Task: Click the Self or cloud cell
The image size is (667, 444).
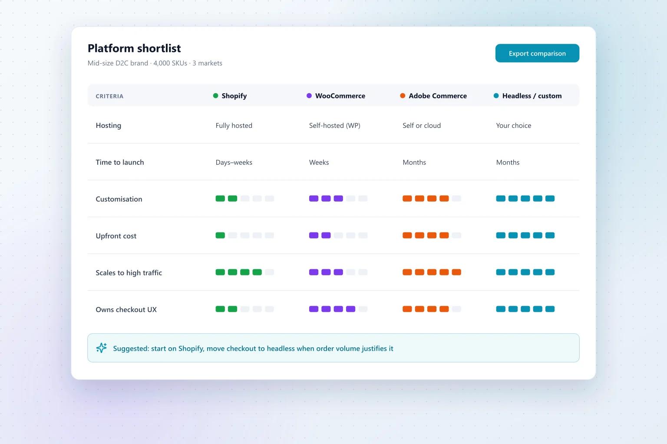Action: tap(422, 125)
